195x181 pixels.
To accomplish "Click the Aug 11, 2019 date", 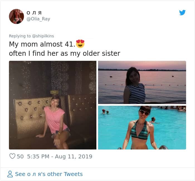I will [74, 156].
